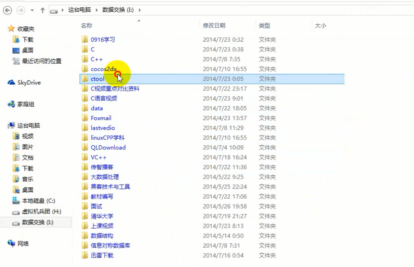414x267 pixels.
Task: Select the ctool folder icon
Action: click(85, 79)
